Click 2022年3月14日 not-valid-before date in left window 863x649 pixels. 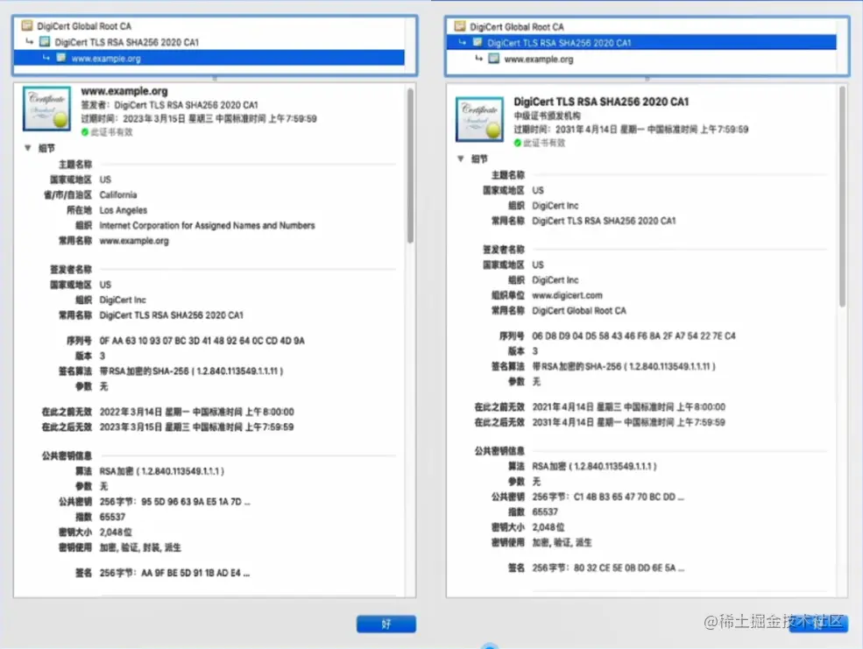196,412
